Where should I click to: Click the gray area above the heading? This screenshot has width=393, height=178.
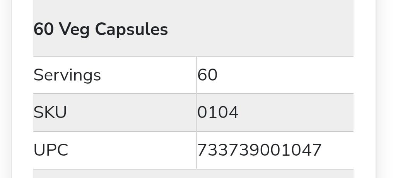tap(193, 8)
